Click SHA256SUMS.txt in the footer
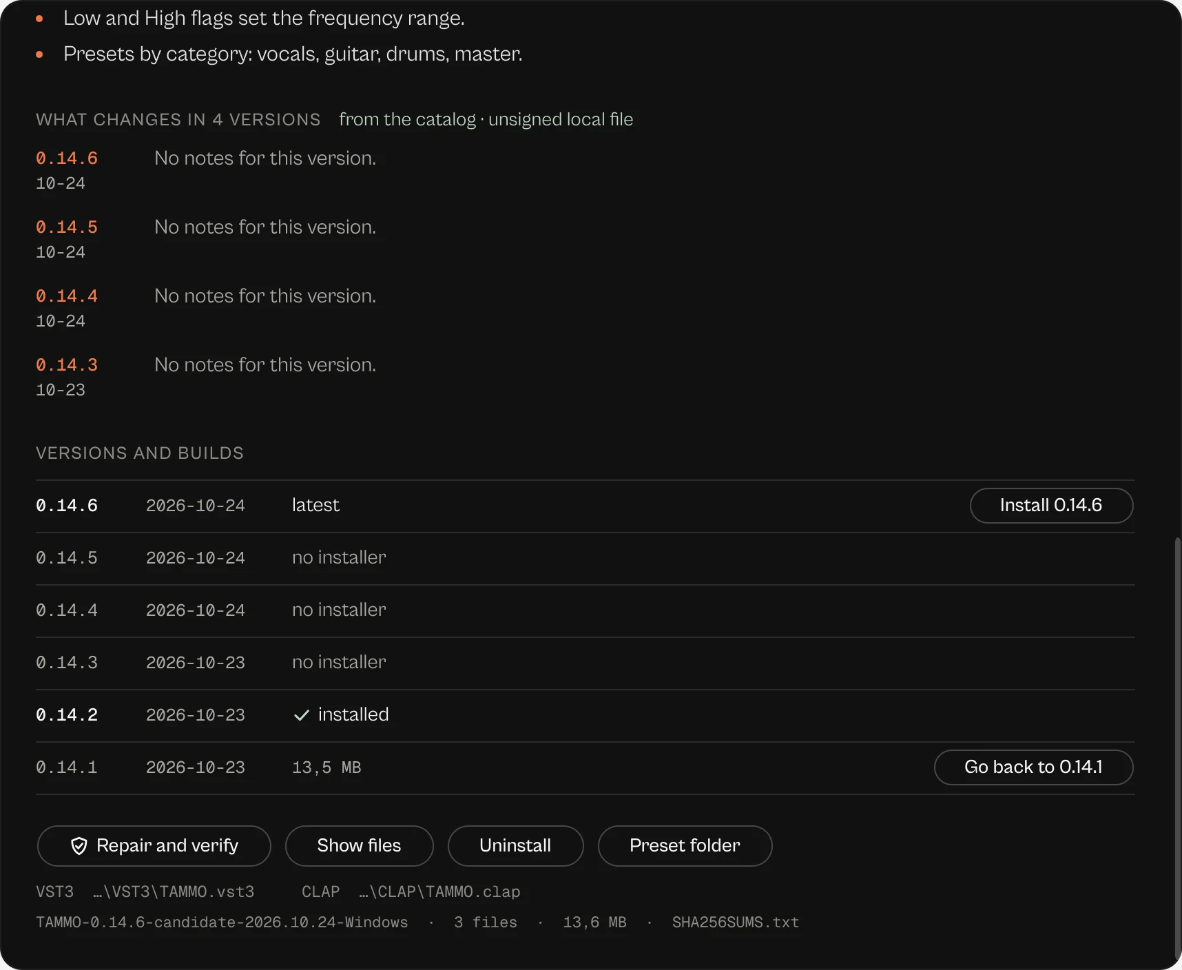The height and width of the screenshot is (970, 1182). click(736, 922)
